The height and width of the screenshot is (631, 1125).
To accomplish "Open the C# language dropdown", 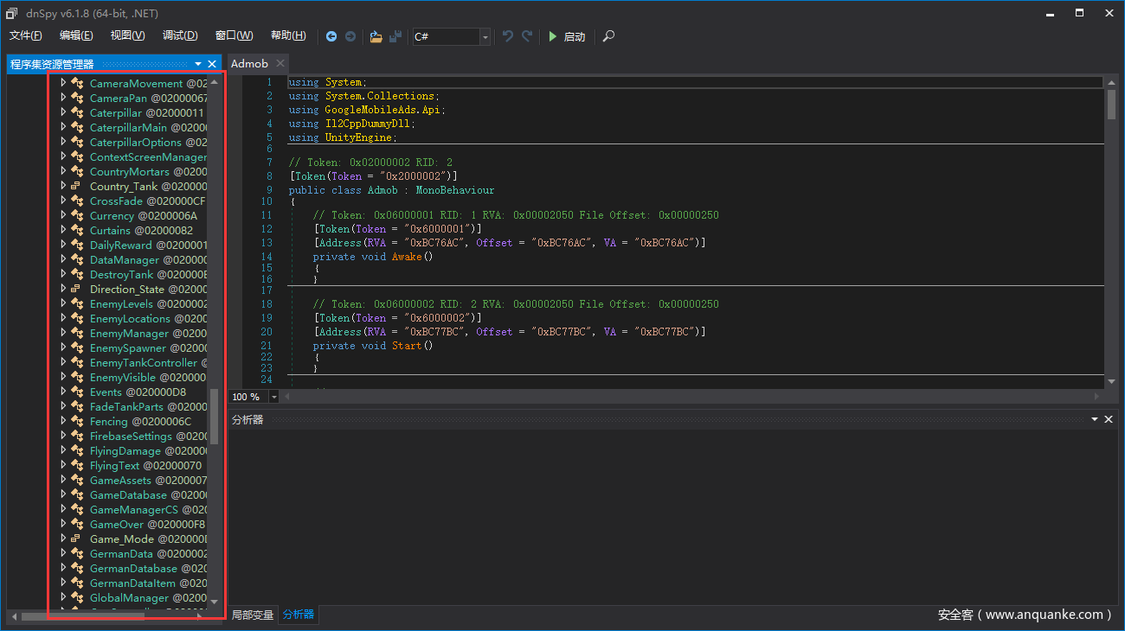I will point(485,36).
